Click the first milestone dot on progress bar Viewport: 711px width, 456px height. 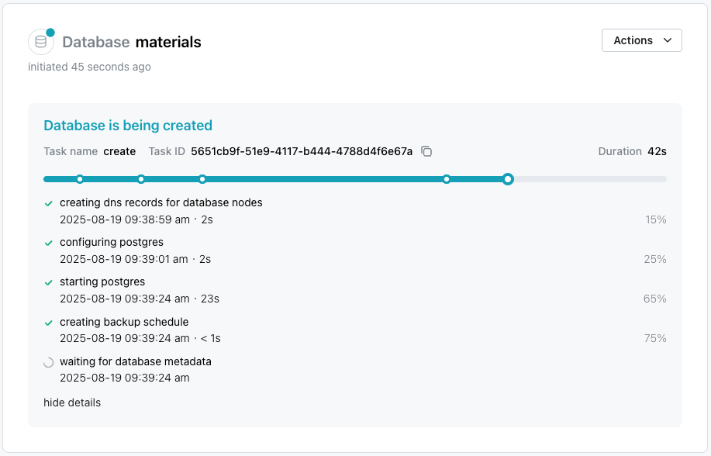(x=81, y=179)
